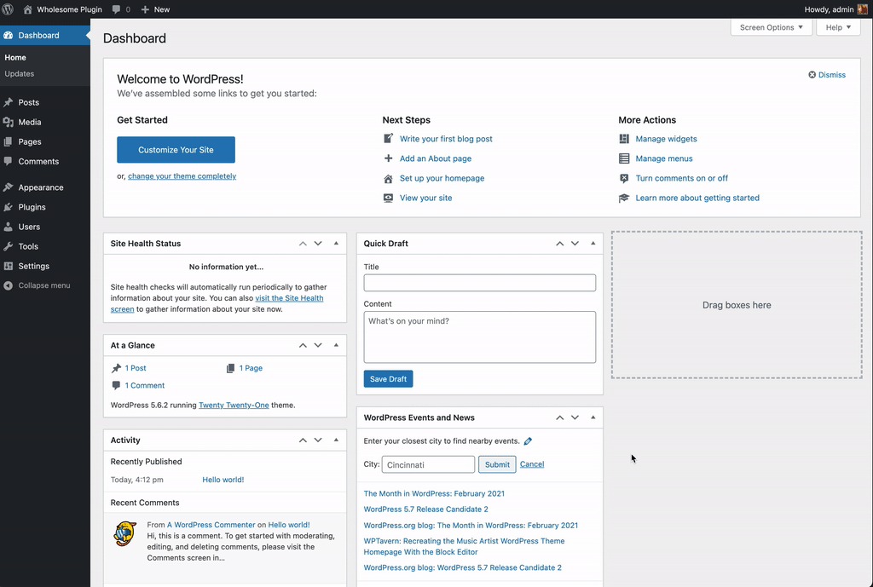Submit the city for nearby events
This screenshot has height=587, width=873.
click(497, 464)
